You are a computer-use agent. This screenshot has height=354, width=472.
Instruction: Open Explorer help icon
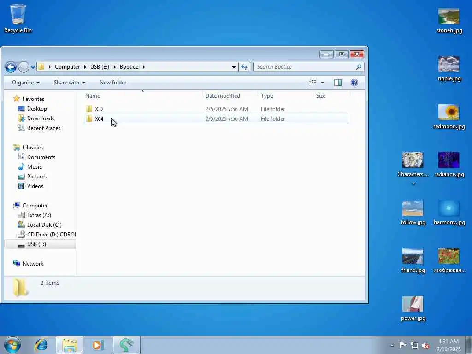tap(354, 83)
